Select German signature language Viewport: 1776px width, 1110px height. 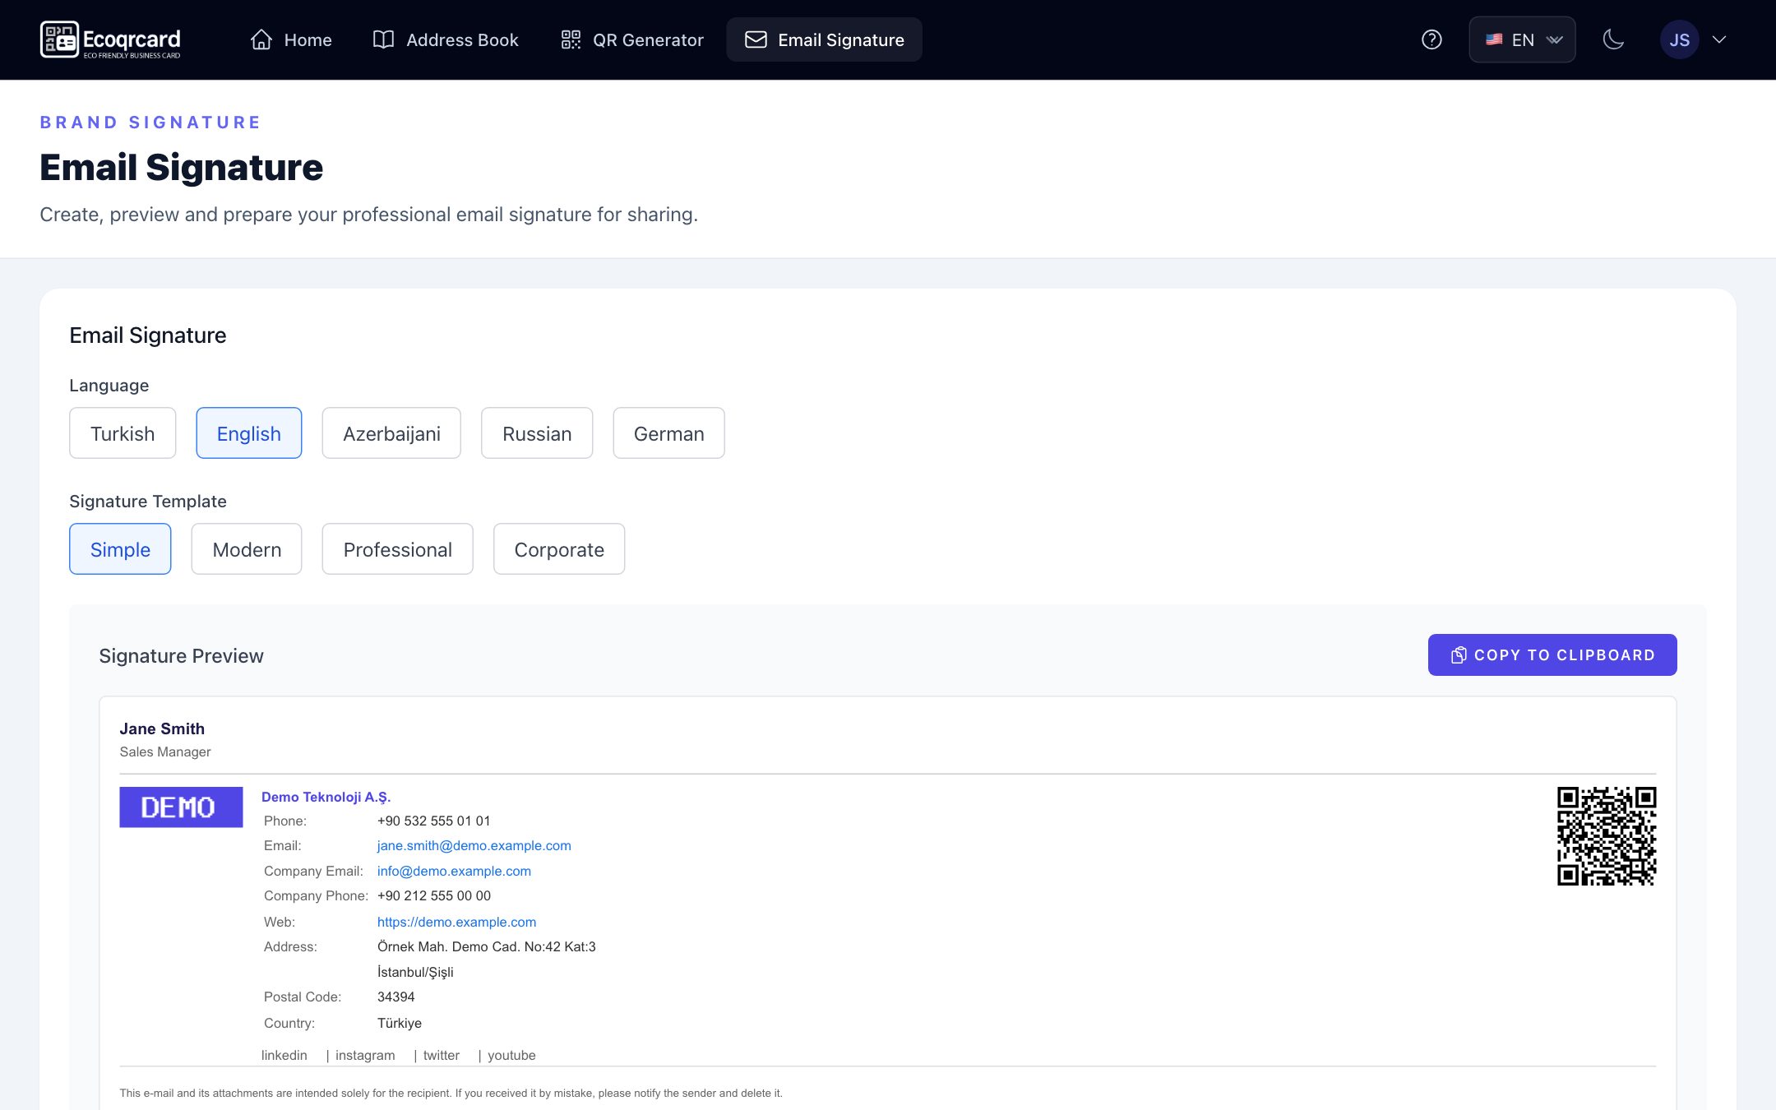(668, 433)
